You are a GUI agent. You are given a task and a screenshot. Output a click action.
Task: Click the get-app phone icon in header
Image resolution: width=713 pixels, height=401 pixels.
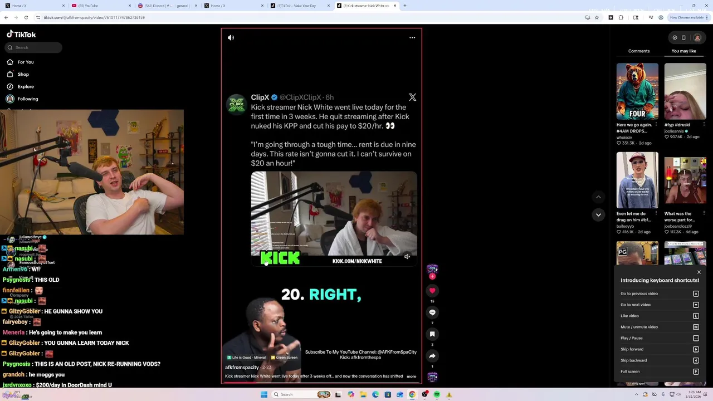pos(683,37)
